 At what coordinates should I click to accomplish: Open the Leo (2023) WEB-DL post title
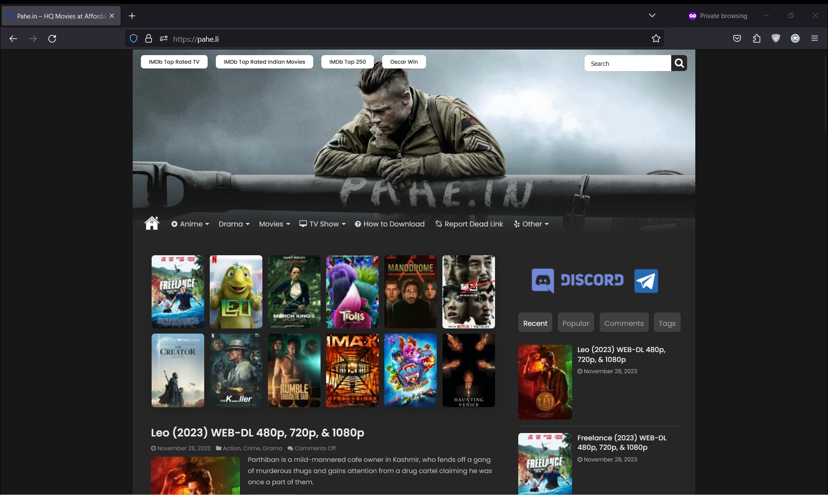point(257,433)
